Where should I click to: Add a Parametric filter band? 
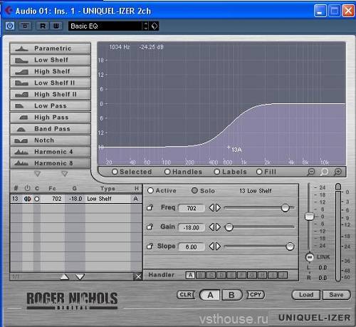pyautogui.click(x=51, y=48)
